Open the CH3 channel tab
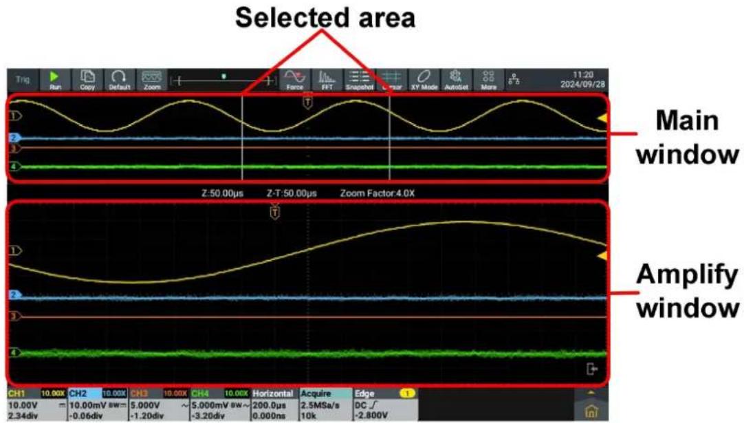This screenshot has width=744, height=423. coord(138,393)
